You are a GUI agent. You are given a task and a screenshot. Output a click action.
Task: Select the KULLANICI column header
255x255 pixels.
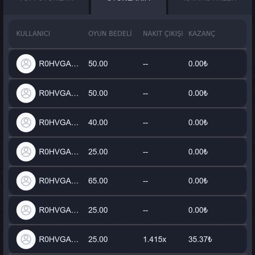click(33, 34)
